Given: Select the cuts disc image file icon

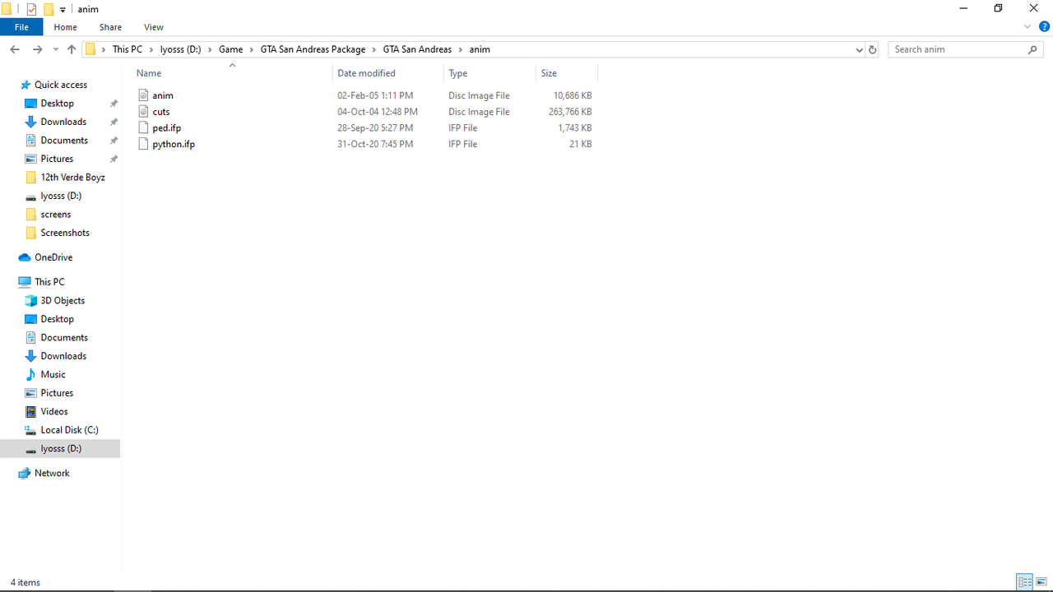Looking at the screenshot, I should coord(144,112).
